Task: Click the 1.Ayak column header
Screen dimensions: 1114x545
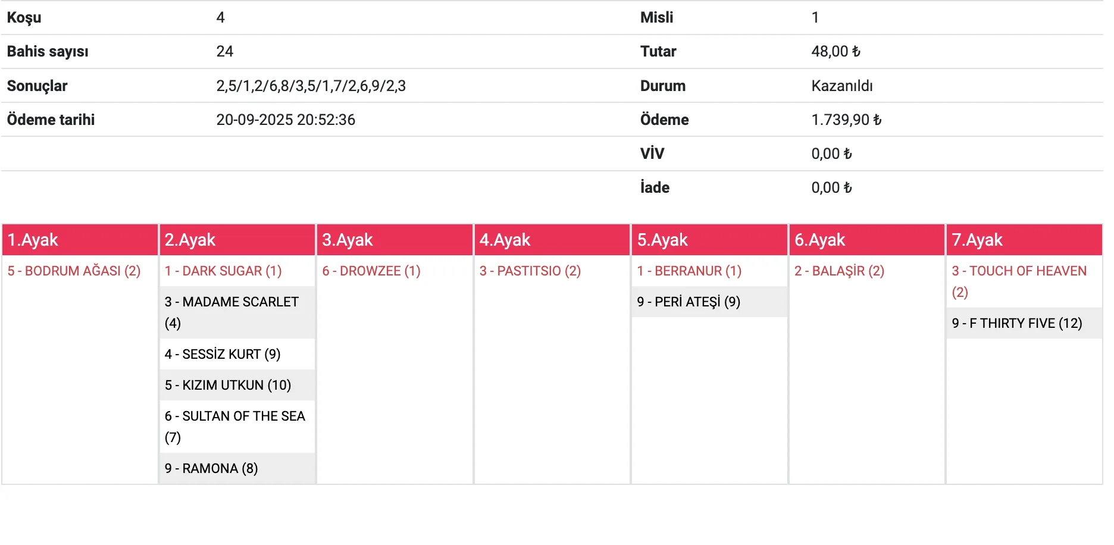Action: 80,240
